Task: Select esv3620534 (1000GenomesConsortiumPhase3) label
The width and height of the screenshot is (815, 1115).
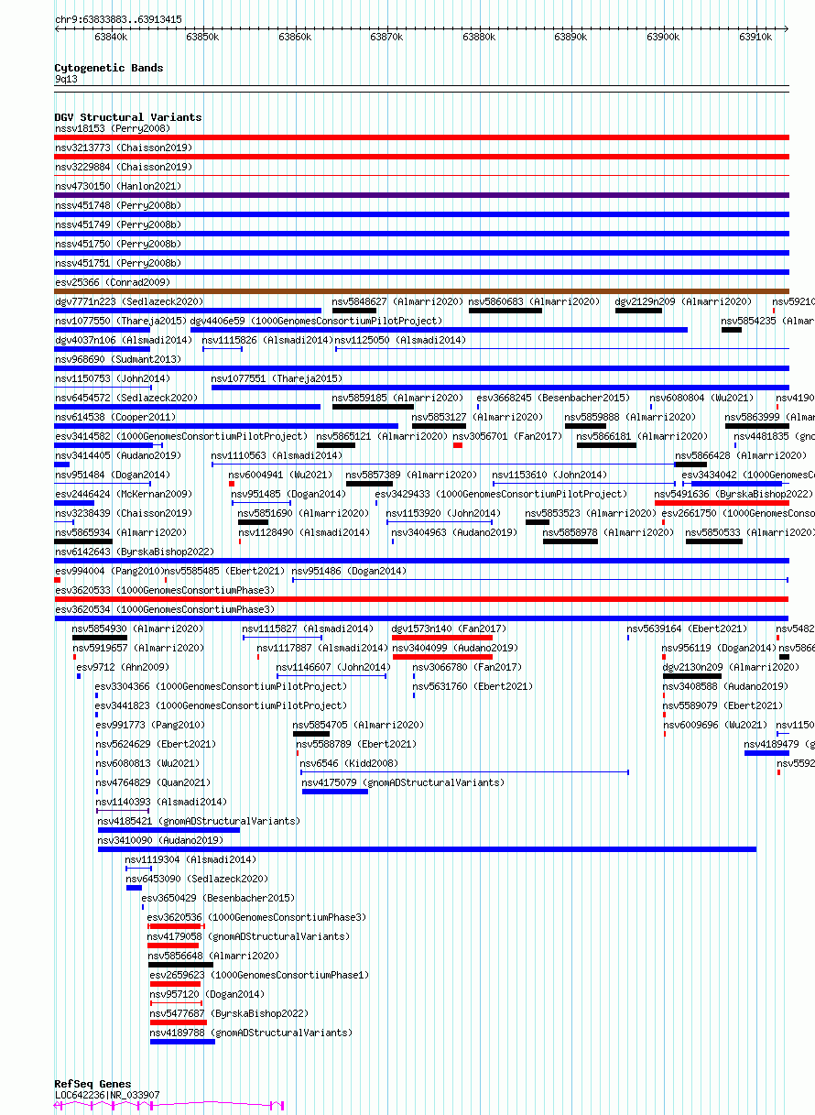Action: pyautogui.click(x=165, y=609)
